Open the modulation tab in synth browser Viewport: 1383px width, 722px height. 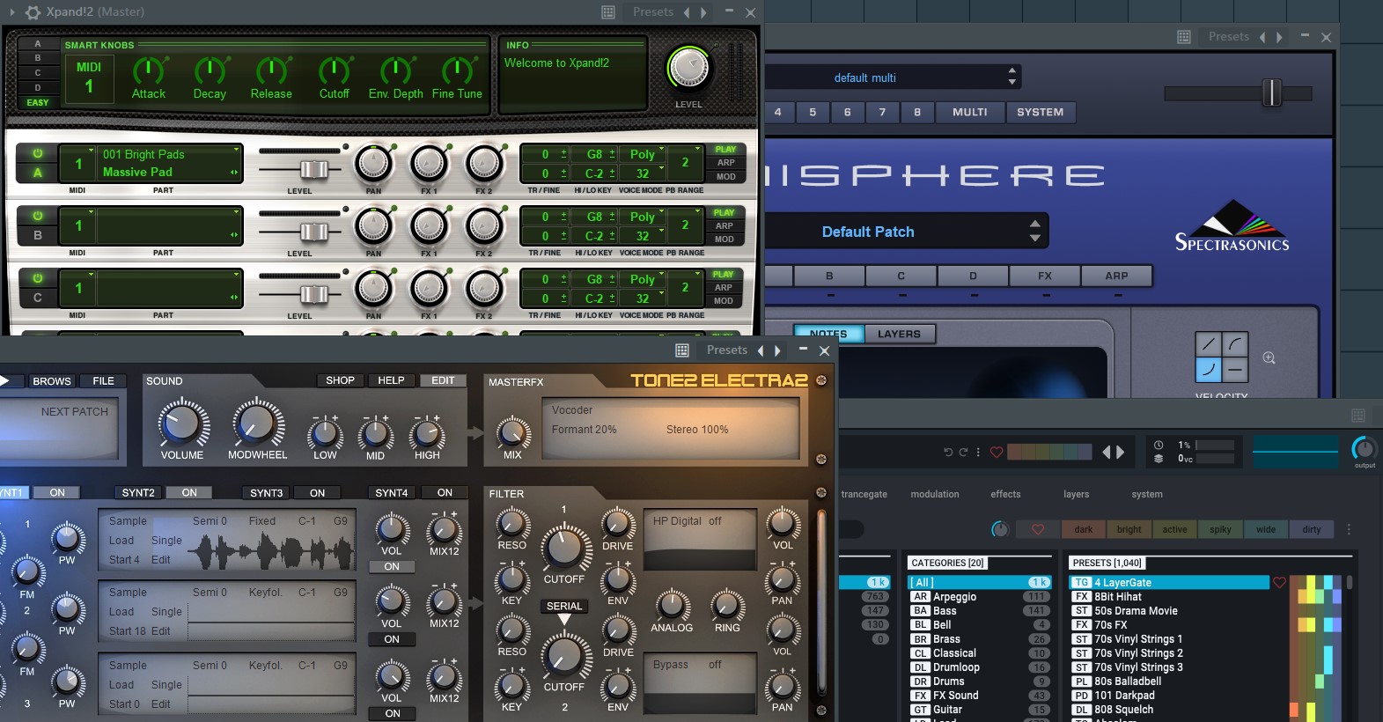[x=935, y=494]
